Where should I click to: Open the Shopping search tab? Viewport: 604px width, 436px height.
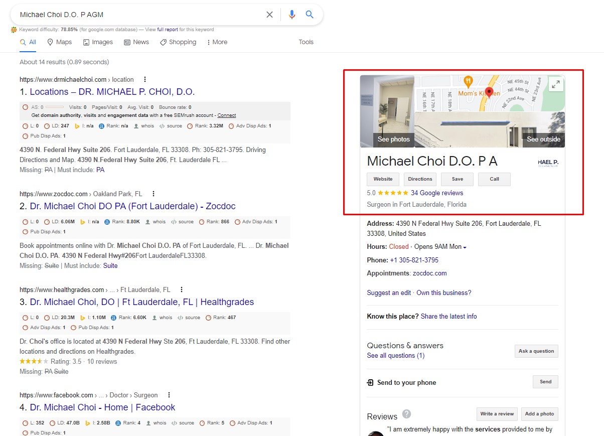tap(178, 42)
